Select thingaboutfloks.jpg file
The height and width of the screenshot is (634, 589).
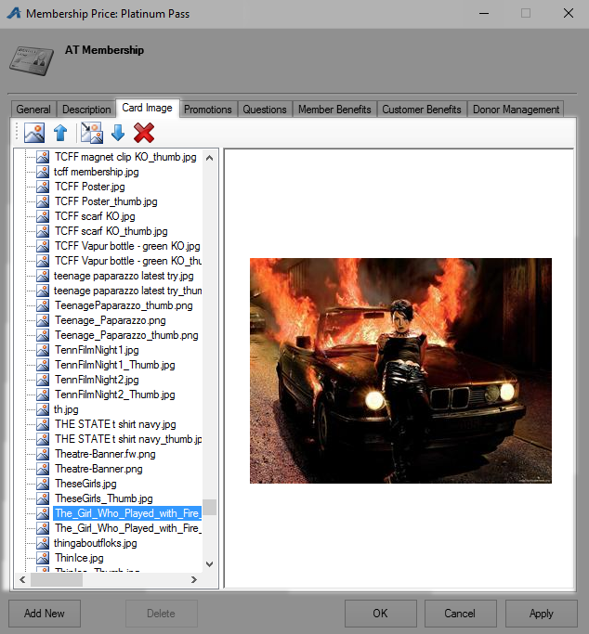click(96, 543)
